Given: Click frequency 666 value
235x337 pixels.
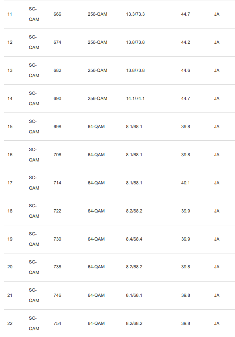Looking at the screenshot, I should [57, 14].
